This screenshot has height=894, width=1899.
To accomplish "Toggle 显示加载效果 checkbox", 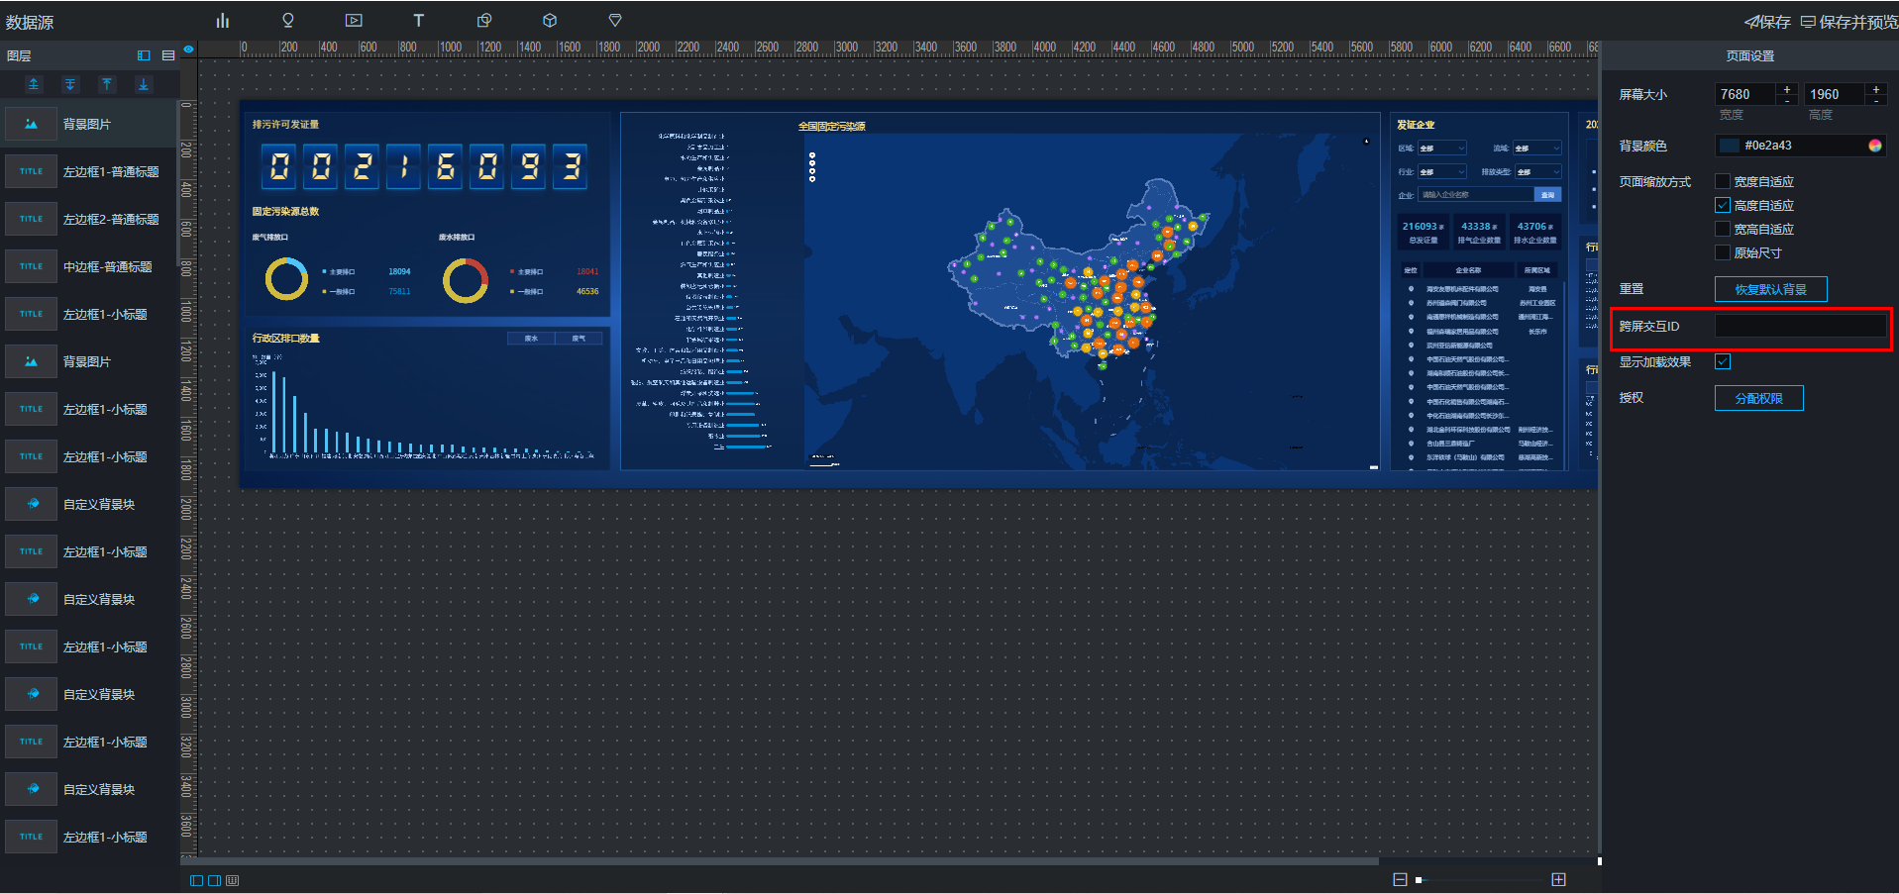I will tap(1723, 361).
